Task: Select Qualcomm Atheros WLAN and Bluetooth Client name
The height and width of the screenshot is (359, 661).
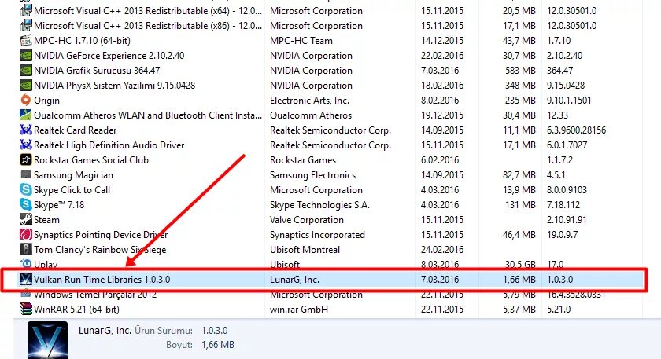Action: click(148, 115)
